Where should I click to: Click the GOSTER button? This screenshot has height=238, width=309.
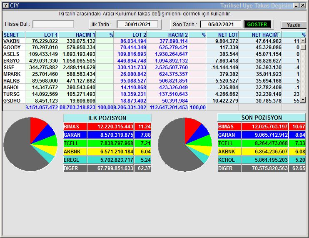pyautogui.click(x=257, y=25)
